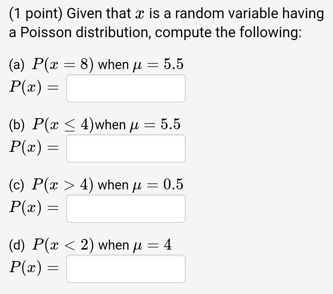The height and width of the screenshot is (294, 333).
Task: Click the μ = 5.5 value in part (b)
Action: pyautogui.click(x=155, y=125)
